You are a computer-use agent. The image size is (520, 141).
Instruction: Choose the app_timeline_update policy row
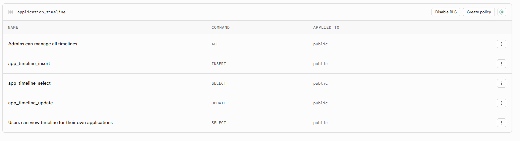tap(31, 103)
